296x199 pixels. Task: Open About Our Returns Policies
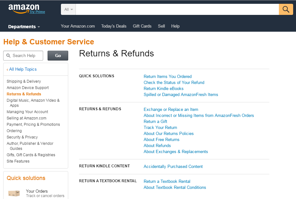click(x=168, y=133)
